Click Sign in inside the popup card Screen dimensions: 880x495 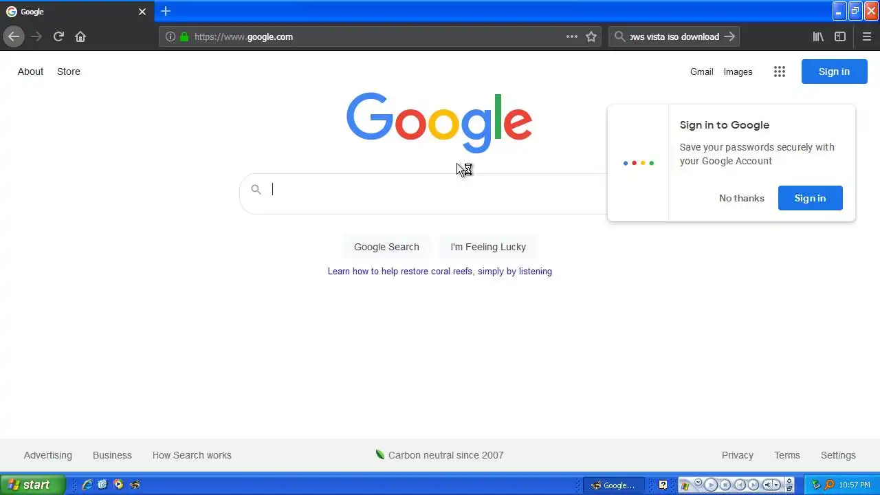(810, 198)
